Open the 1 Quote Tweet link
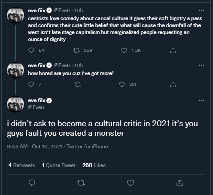Screen dimensions: 213x195 tap(58, 165)
